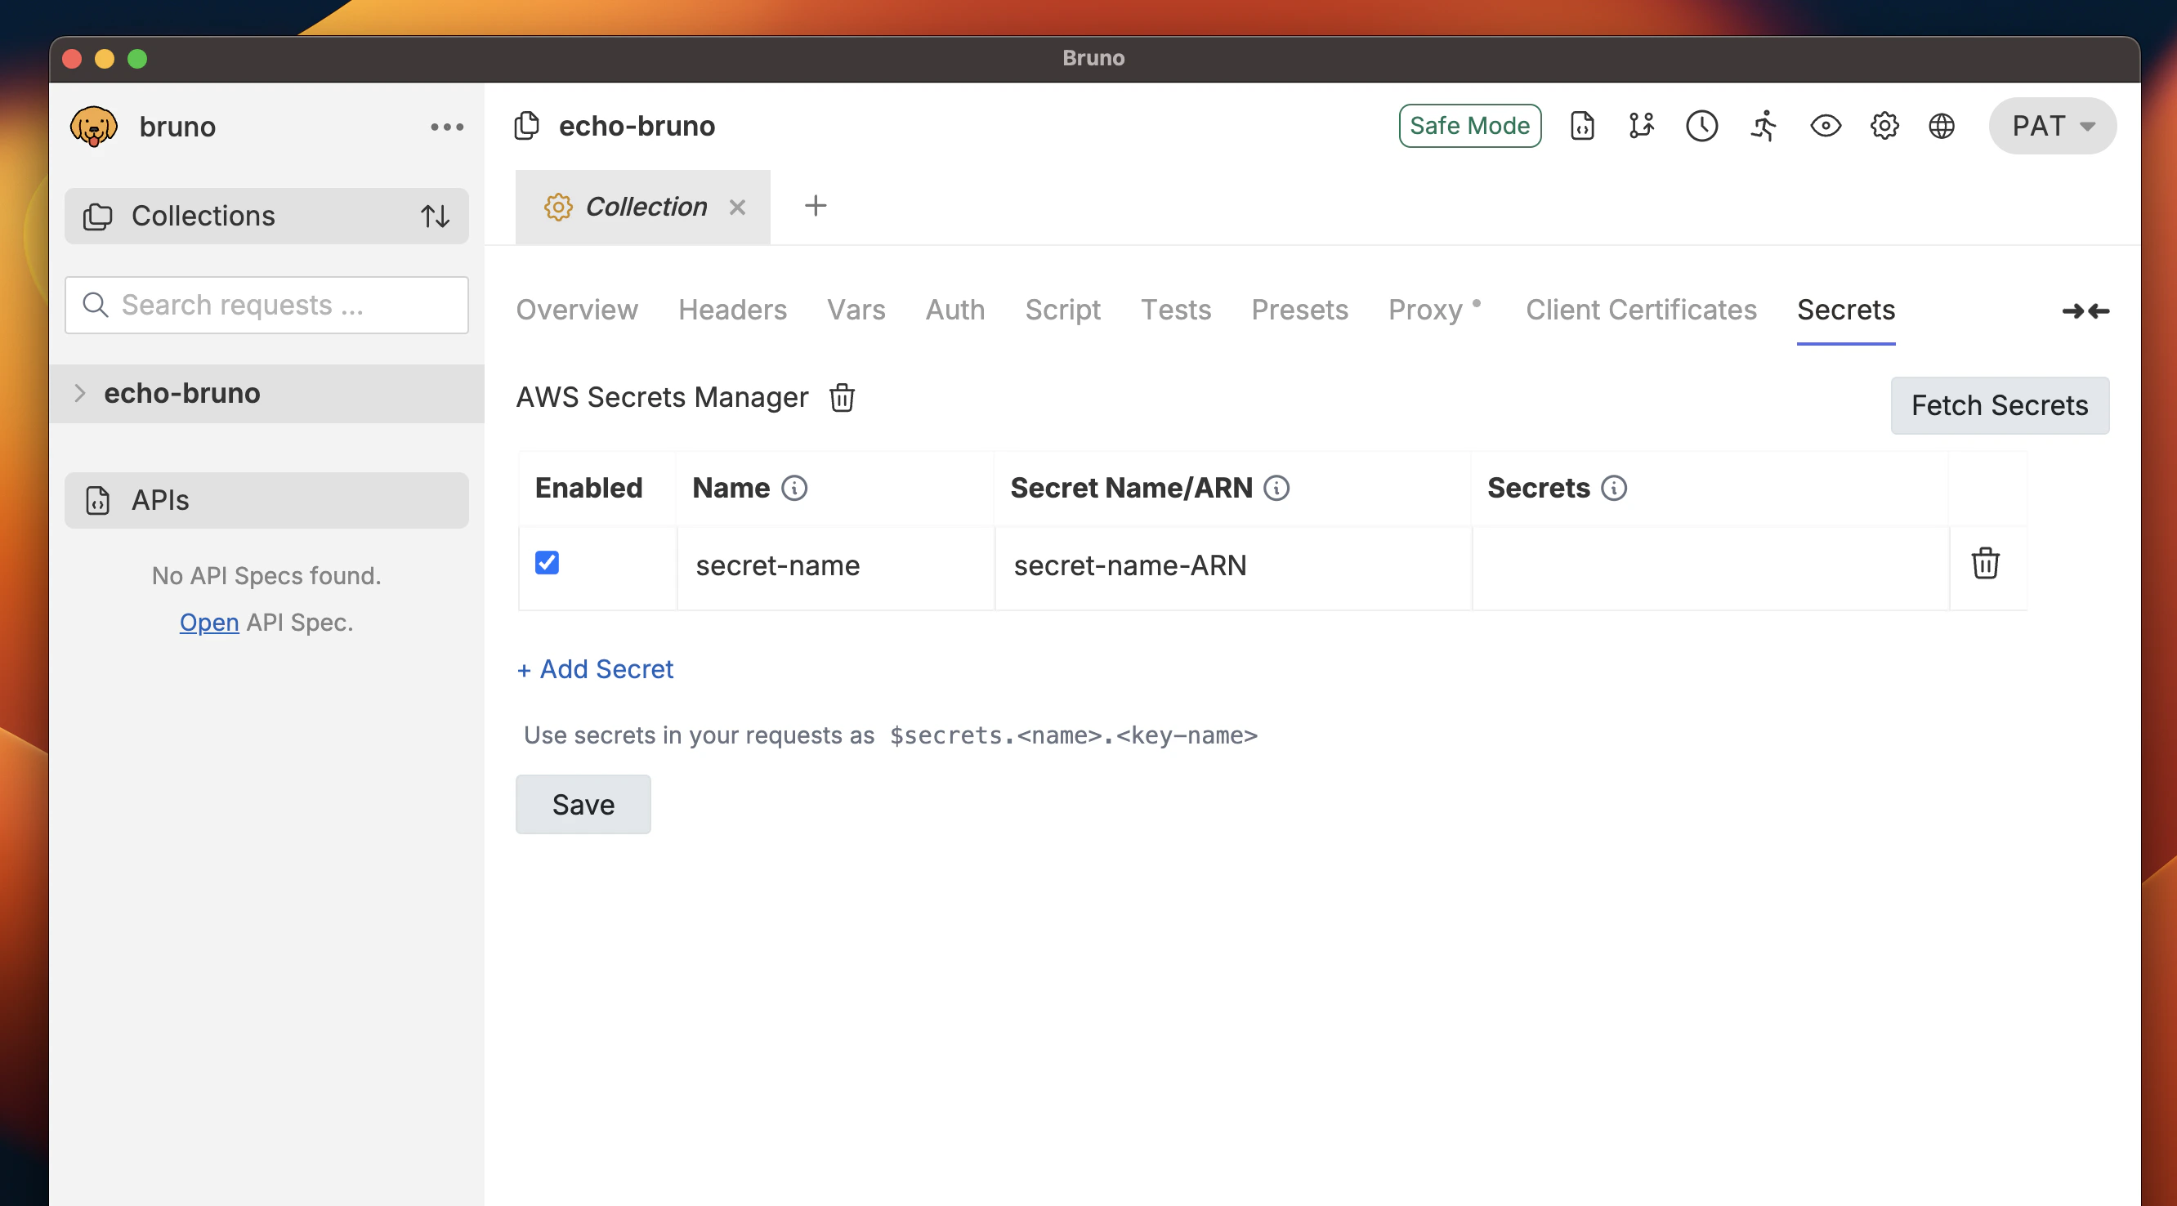Toggle variable visibility with the eye icon

(x=1825, y=125)
